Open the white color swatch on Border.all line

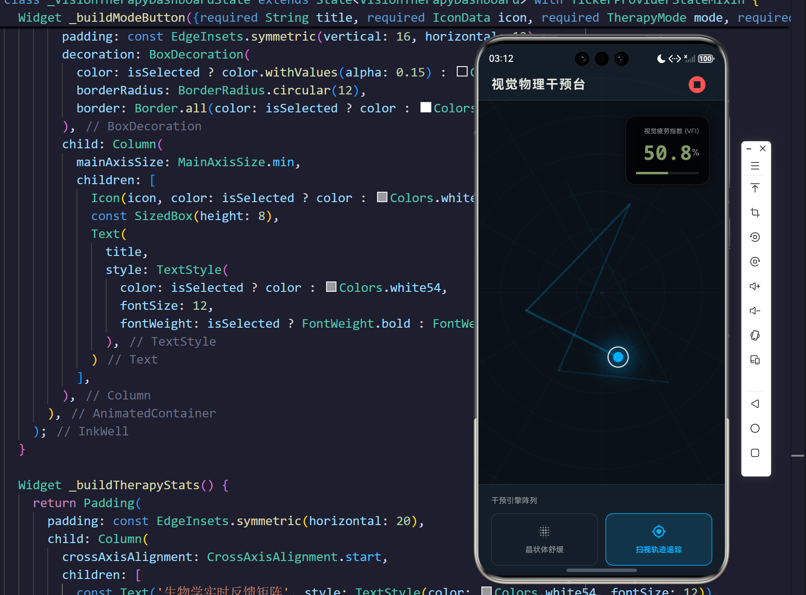pos(426,107)
